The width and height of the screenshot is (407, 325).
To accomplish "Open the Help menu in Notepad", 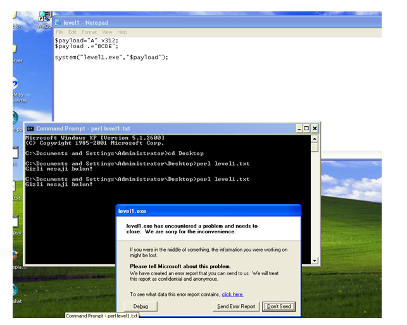I will pyautogui.click(x=122, y=32).
